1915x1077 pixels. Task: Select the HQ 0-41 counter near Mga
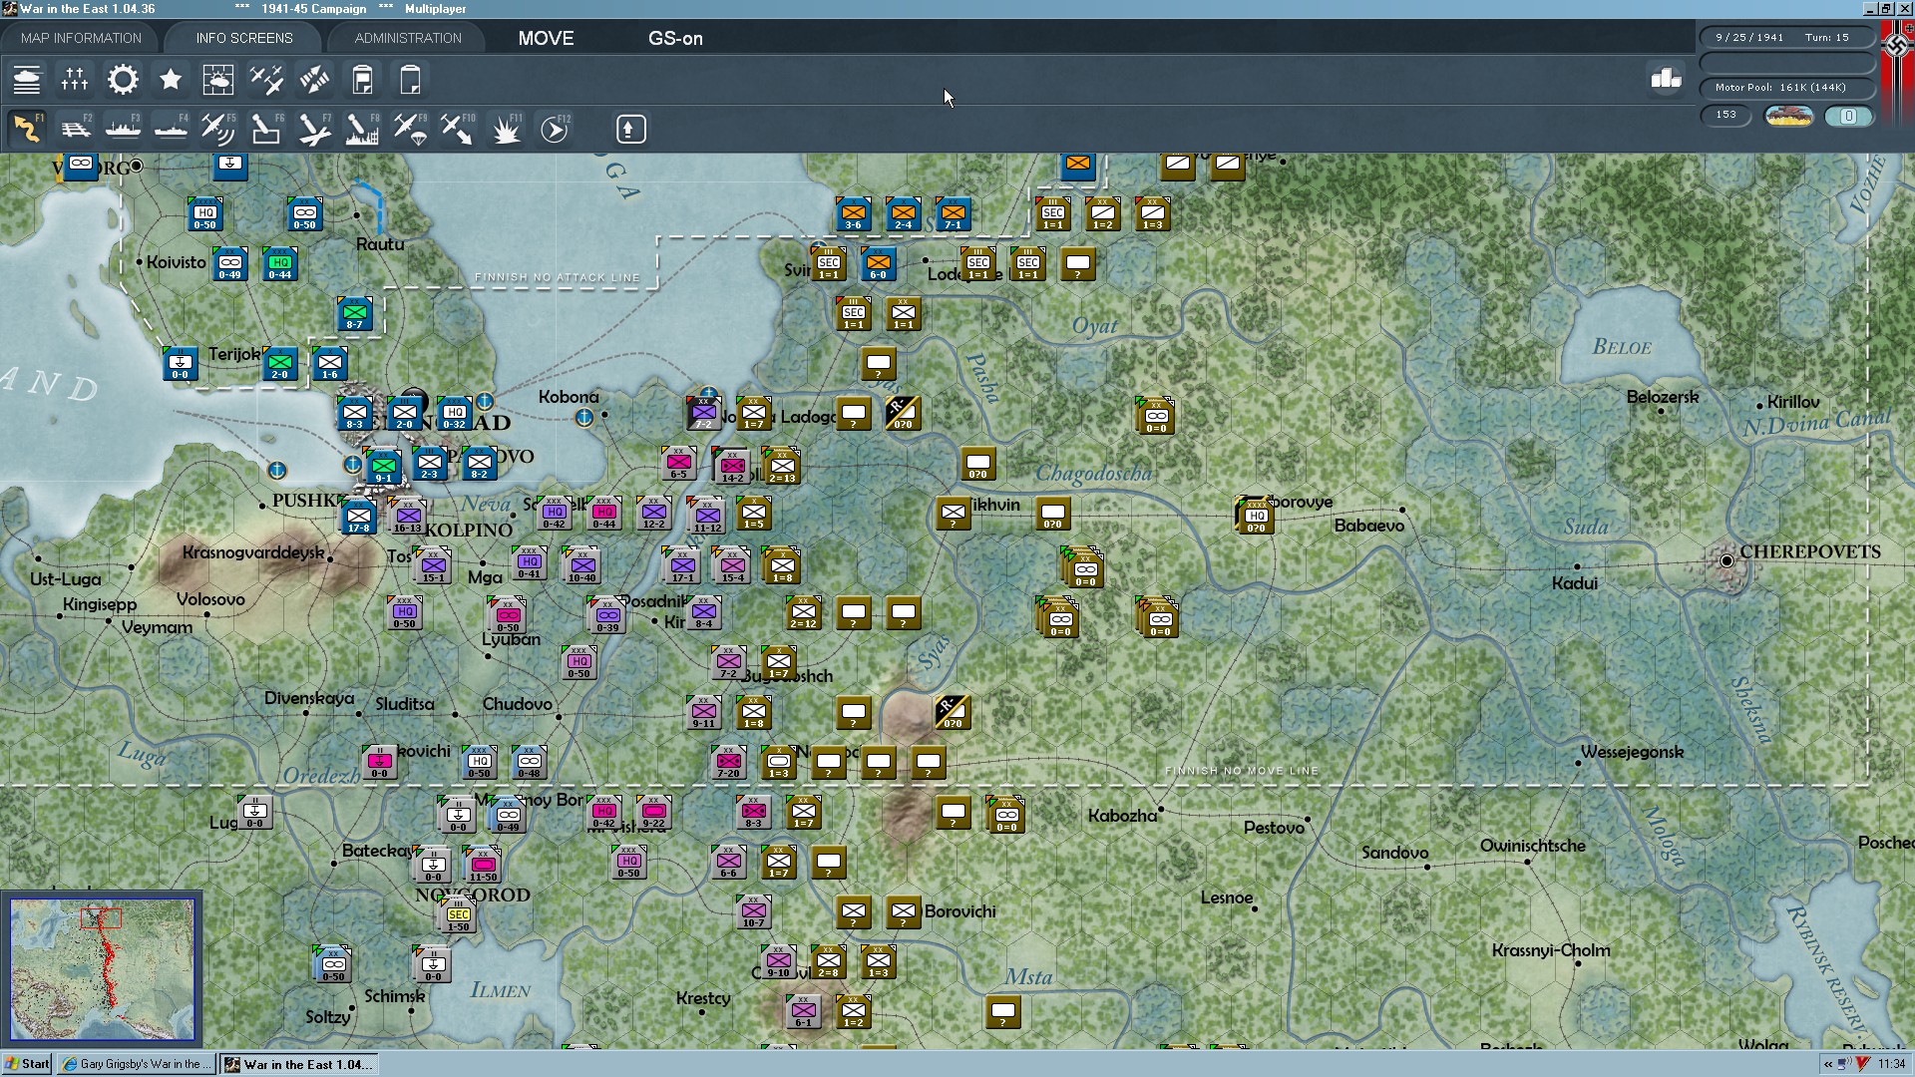(529, 564)
